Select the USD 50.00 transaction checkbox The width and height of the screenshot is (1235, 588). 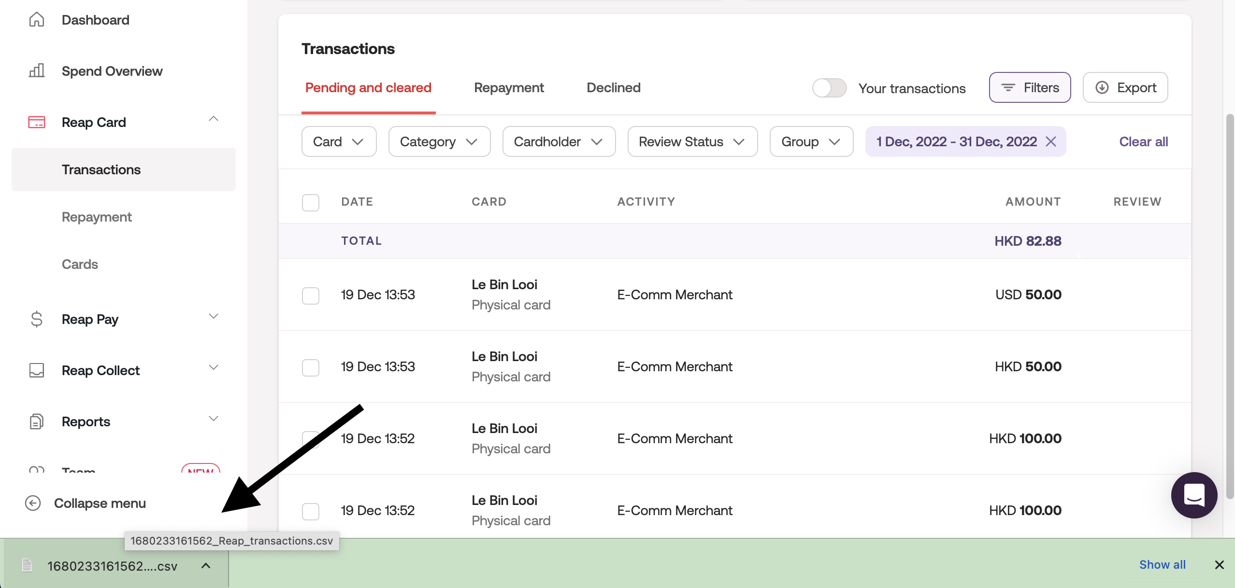(311, 295)
